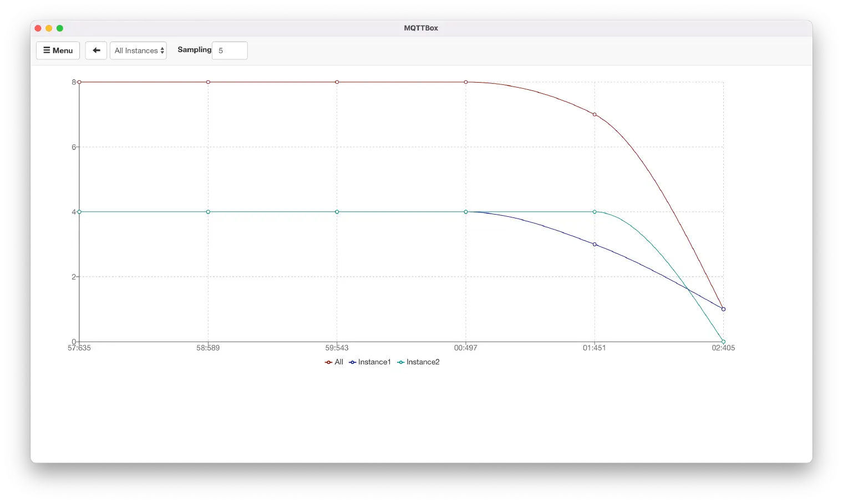Expand the All Instances dropdown
Screen dimensions: 843x503
click(x=138, y=50)
